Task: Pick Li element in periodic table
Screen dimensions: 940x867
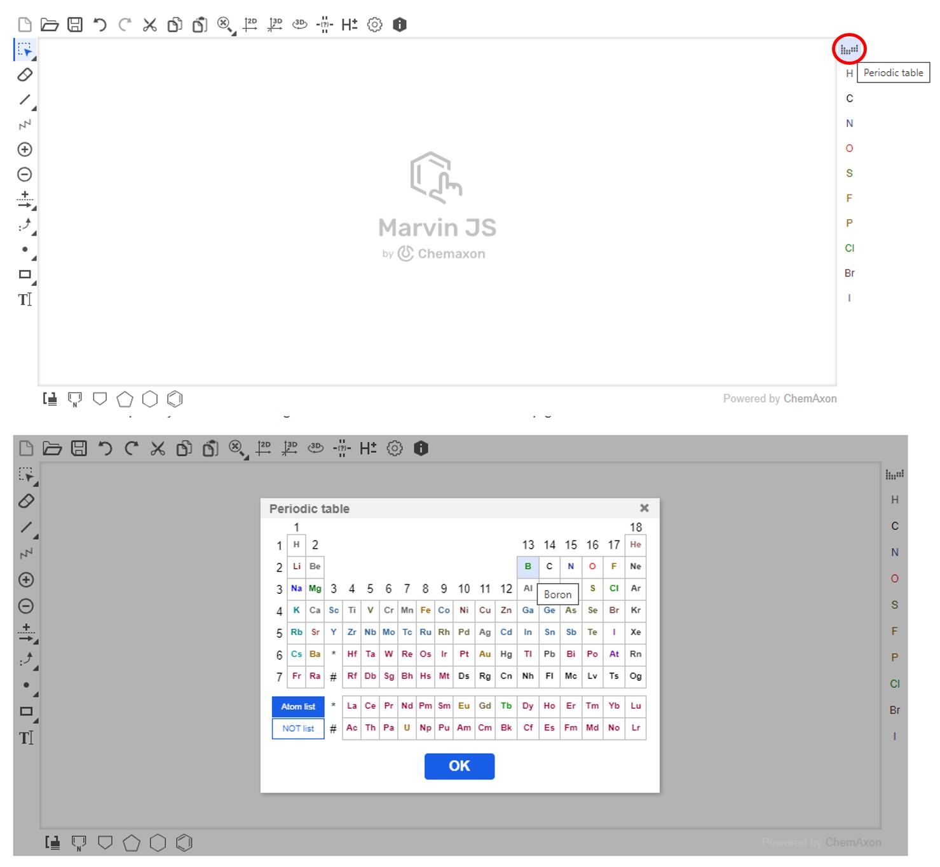Action: click(297, 567)
